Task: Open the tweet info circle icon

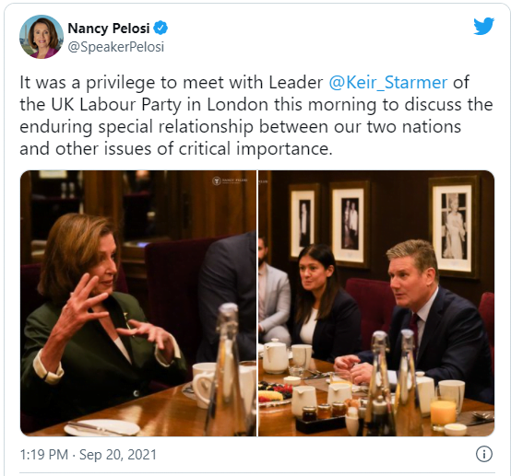Action: point(484,454)
